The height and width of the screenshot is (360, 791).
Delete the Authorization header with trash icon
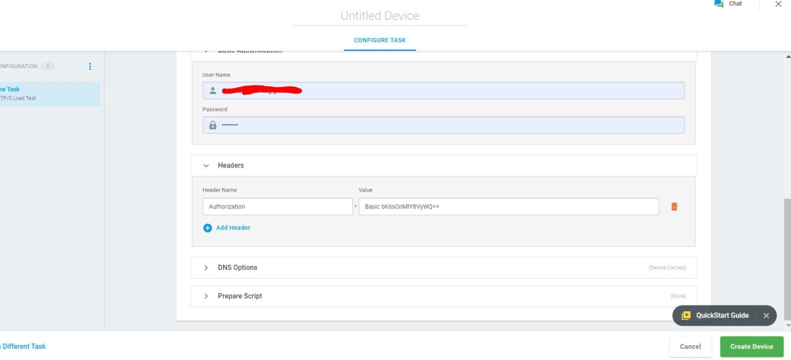coord(674,207)
